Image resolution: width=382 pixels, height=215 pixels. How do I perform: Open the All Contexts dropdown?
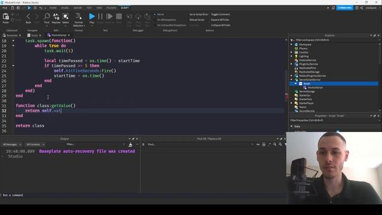coord(35,145)
